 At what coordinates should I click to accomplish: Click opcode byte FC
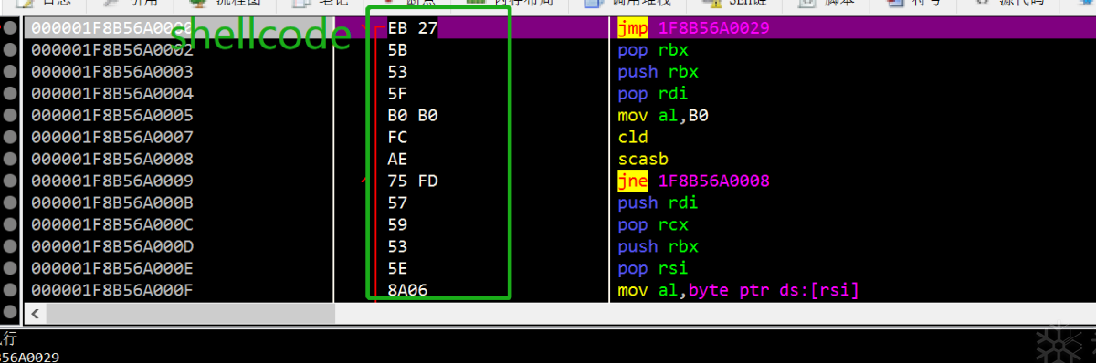point(397,138)
